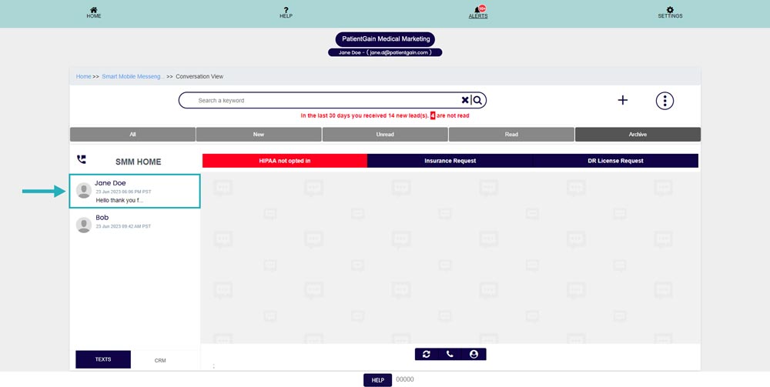Viewport: 770px width, 387px height.
Task: Click the Search a keyword field
Action: tap(323, 101)
